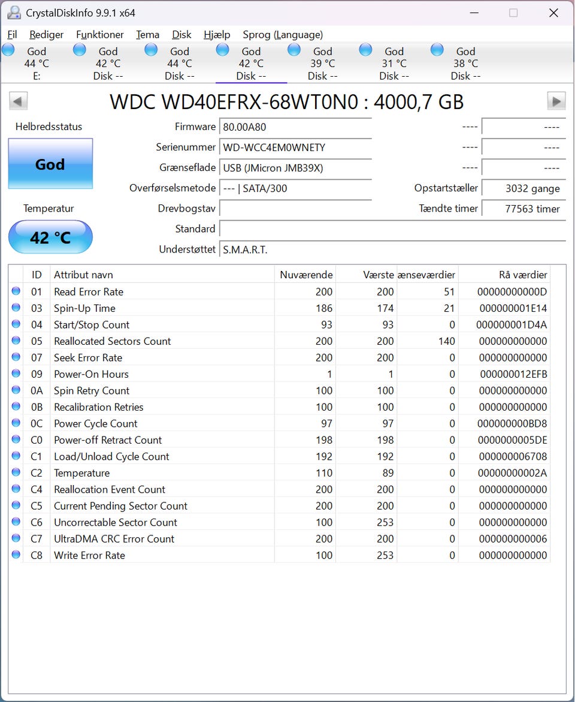This screenshot has height=702, width=575.
Task: Click raw value 000000012EFB
Action: pyautogui.click(x=514, y=374)
